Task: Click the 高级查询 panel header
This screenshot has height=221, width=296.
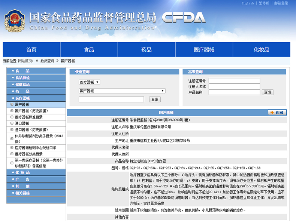Action: coord(234,71)
